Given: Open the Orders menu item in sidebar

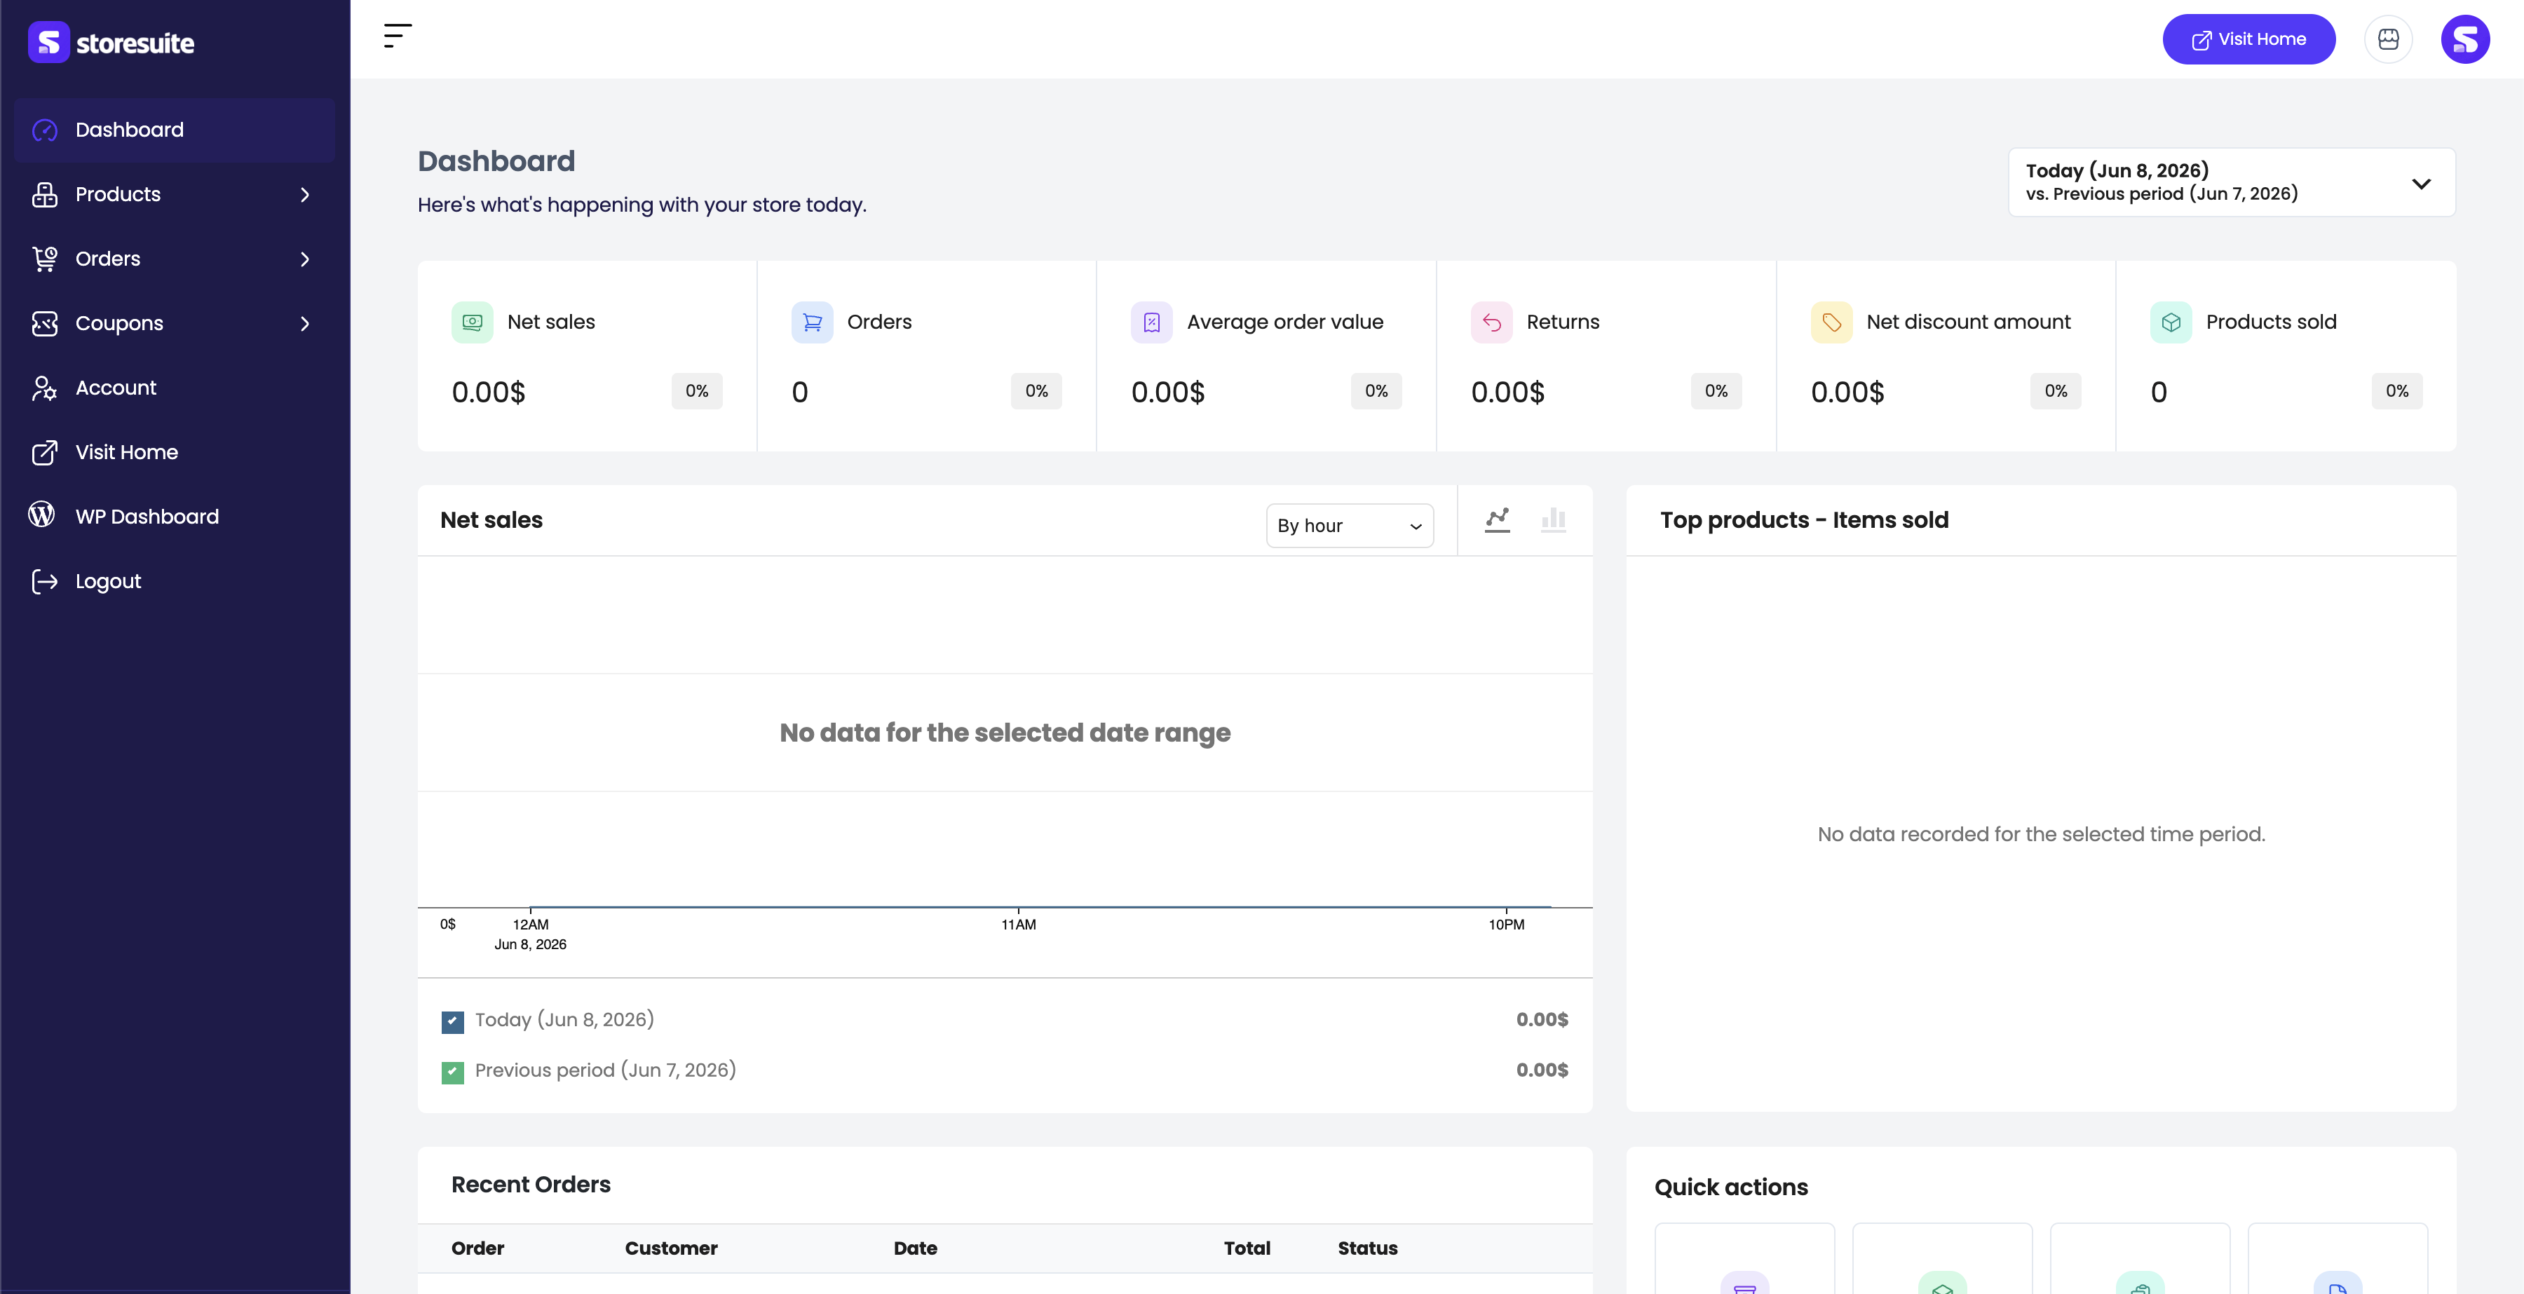Looking at the screenshot, I should (175, 259).
